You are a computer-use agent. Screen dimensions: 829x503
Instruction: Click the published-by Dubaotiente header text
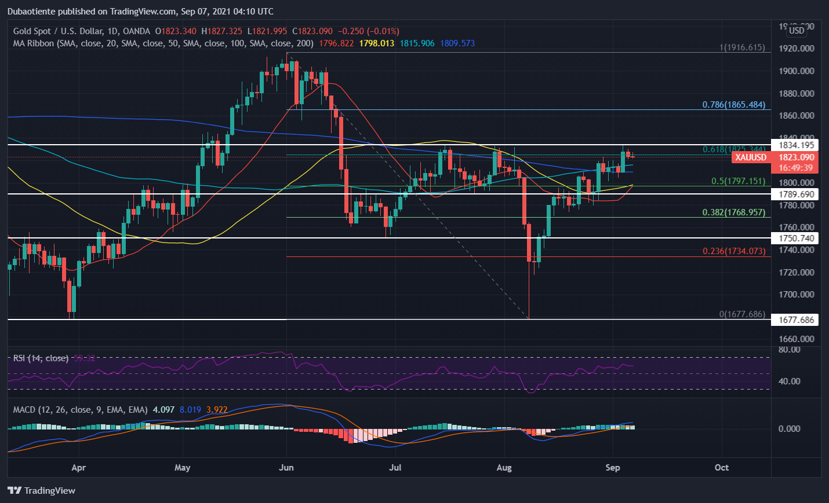[140, 12]
